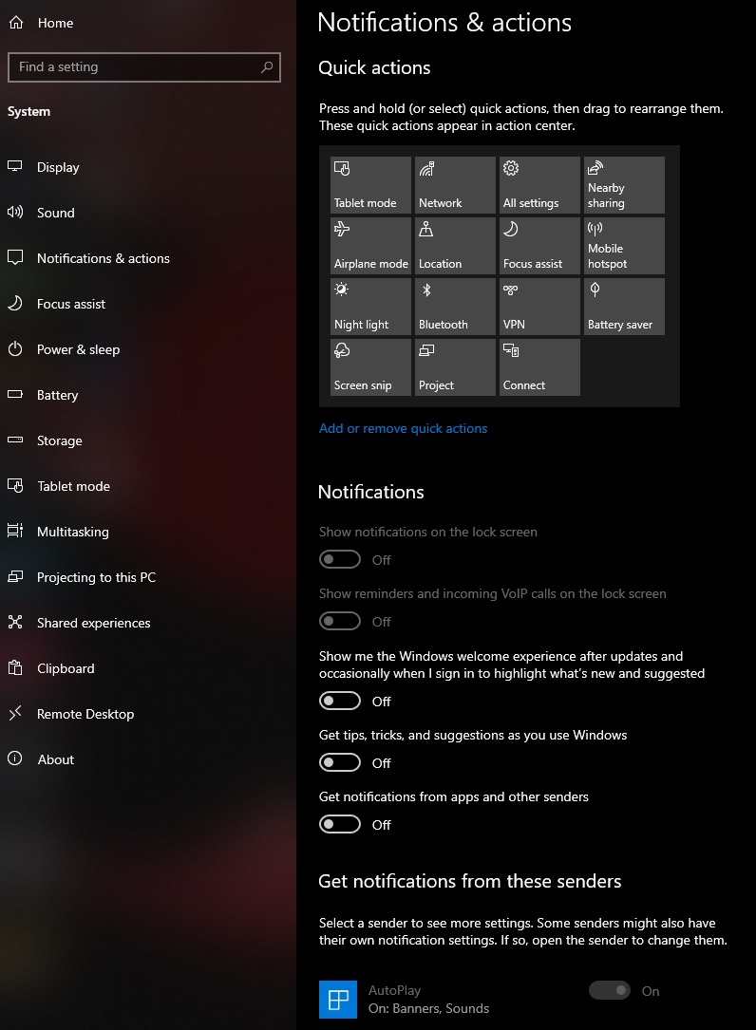
Task: Click the Find a setting search box
Action: pos(144,67)
